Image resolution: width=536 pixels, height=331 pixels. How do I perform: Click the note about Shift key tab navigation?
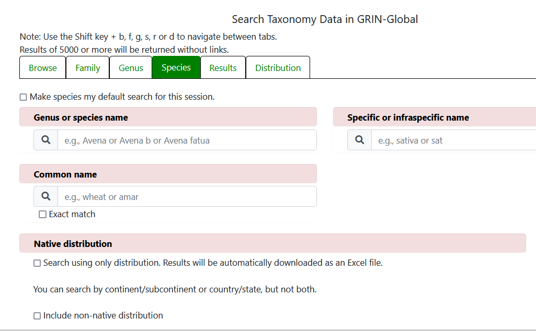(149, 37)
